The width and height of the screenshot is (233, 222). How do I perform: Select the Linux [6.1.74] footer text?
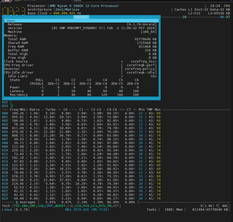click(x=16, y=210)
